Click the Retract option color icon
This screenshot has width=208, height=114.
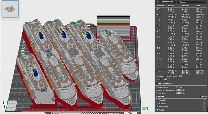tap(157, 103)
